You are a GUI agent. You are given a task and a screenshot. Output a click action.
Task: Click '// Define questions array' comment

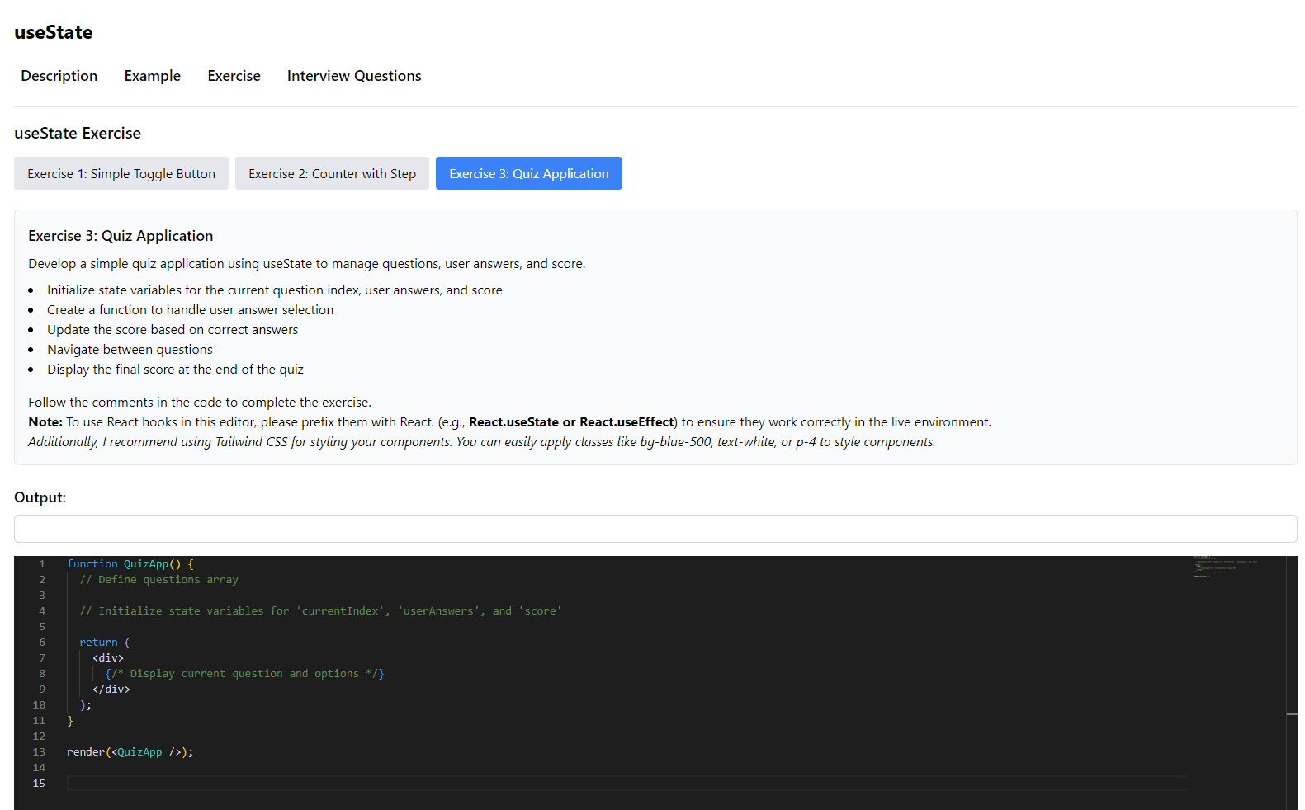pos(158,580)
